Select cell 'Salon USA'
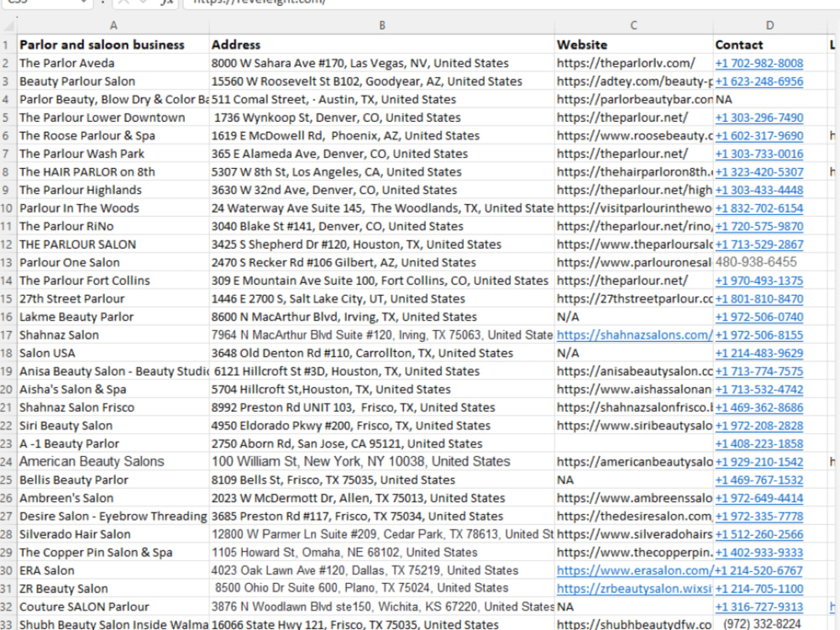The height and width of the screenshot is (630, 840). (113, 353)
